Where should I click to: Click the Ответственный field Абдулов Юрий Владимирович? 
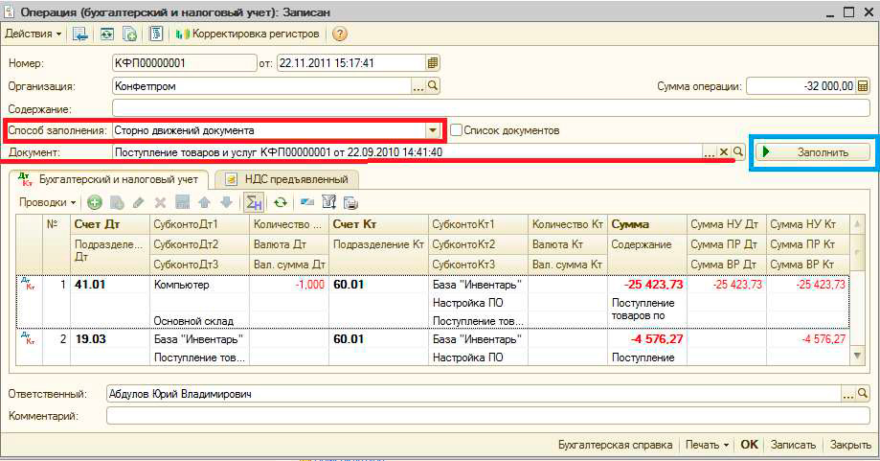pyautogui.click(x=474, y=394)
